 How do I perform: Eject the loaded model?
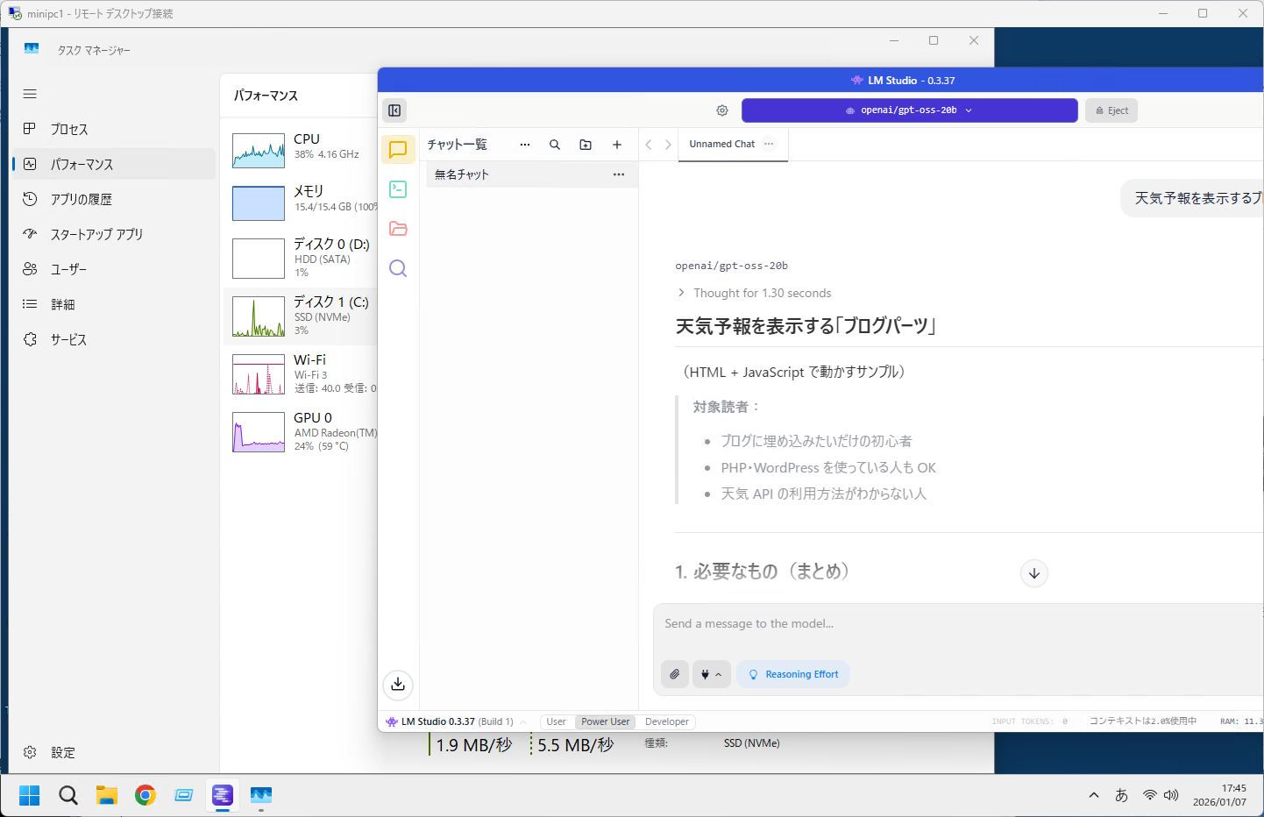tap(1111, 110)
